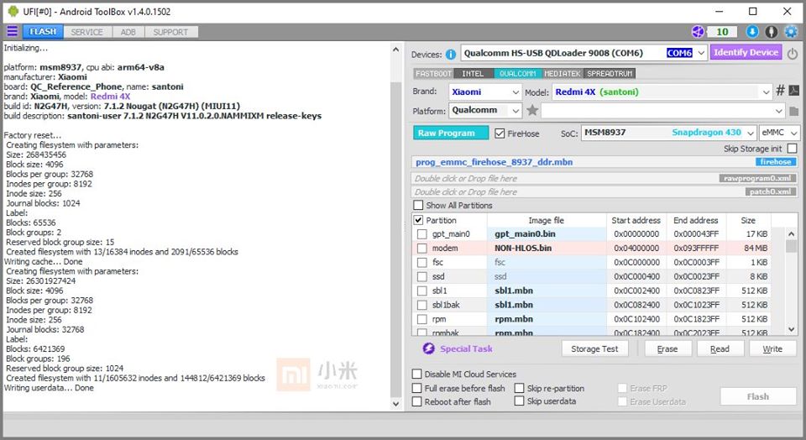
Task: Click the prog_emmc_firehose_8937_ddr.mbn loader field
Action: 604,162
